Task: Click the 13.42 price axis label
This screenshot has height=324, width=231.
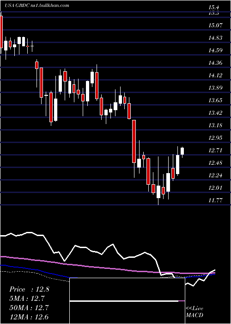Action: [216, 113]
